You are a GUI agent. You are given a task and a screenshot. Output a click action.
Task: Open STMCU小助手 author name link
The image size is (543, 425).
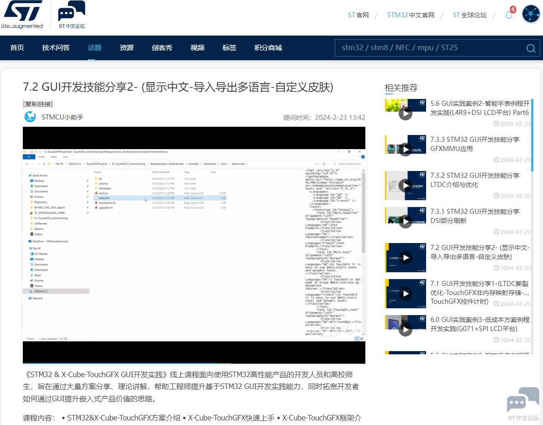tap(62, 117)
